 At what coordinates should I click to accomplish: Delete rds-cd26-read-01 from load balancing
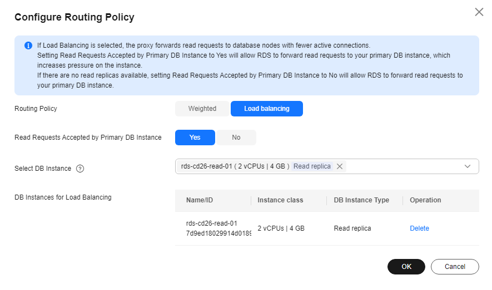pyautogui.click(x=419, y=228)
